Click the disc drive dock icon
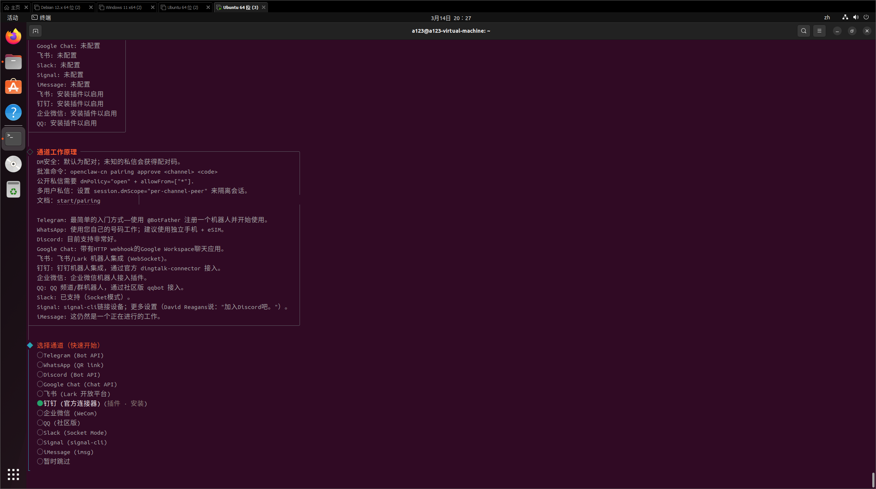 (13, 164)
